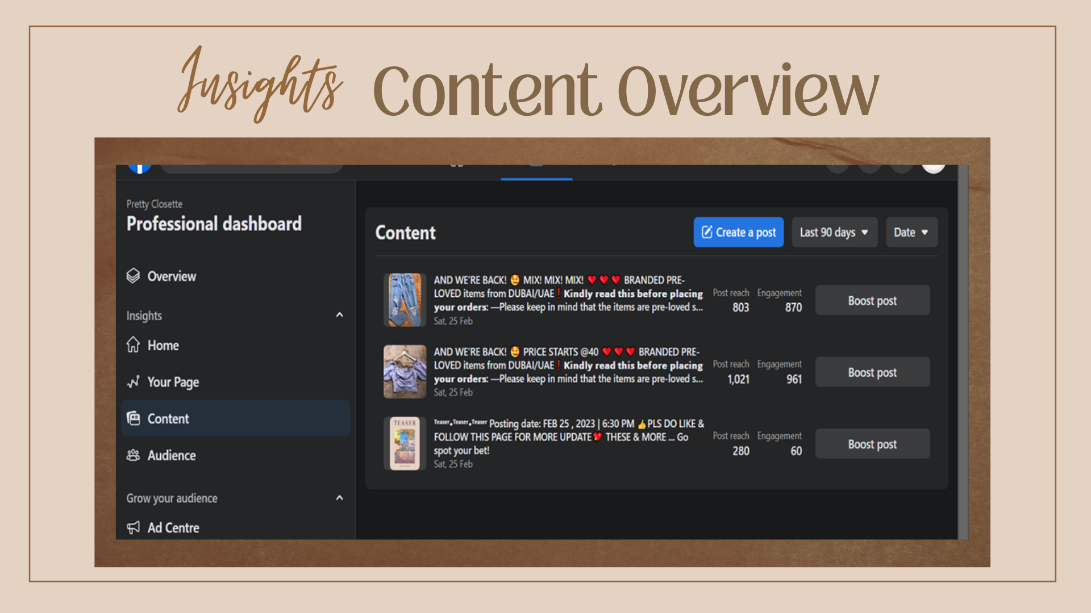Viewport: 1091px width, 613px height.
Task: Click the Facebook logo at top left
Action: coord(139,168)
